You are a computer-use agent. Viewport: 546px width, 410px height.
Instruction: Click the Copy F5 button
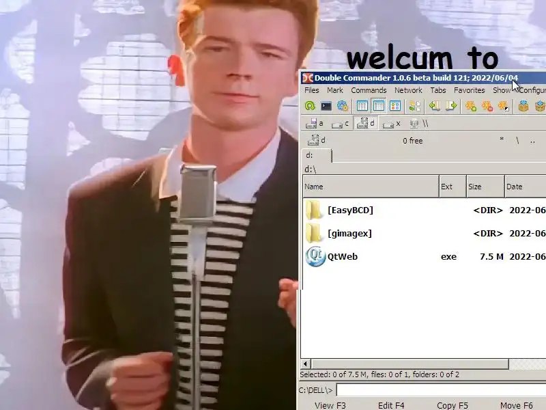pyautogui.click(x=452, y=405)
